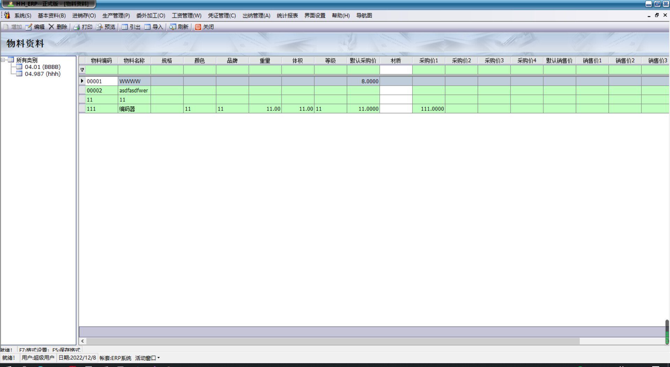Click the horizontal scrollbar left arrow
Viewport: 670px width, 367px height.
pyautogui.click(x=83, y=341)
